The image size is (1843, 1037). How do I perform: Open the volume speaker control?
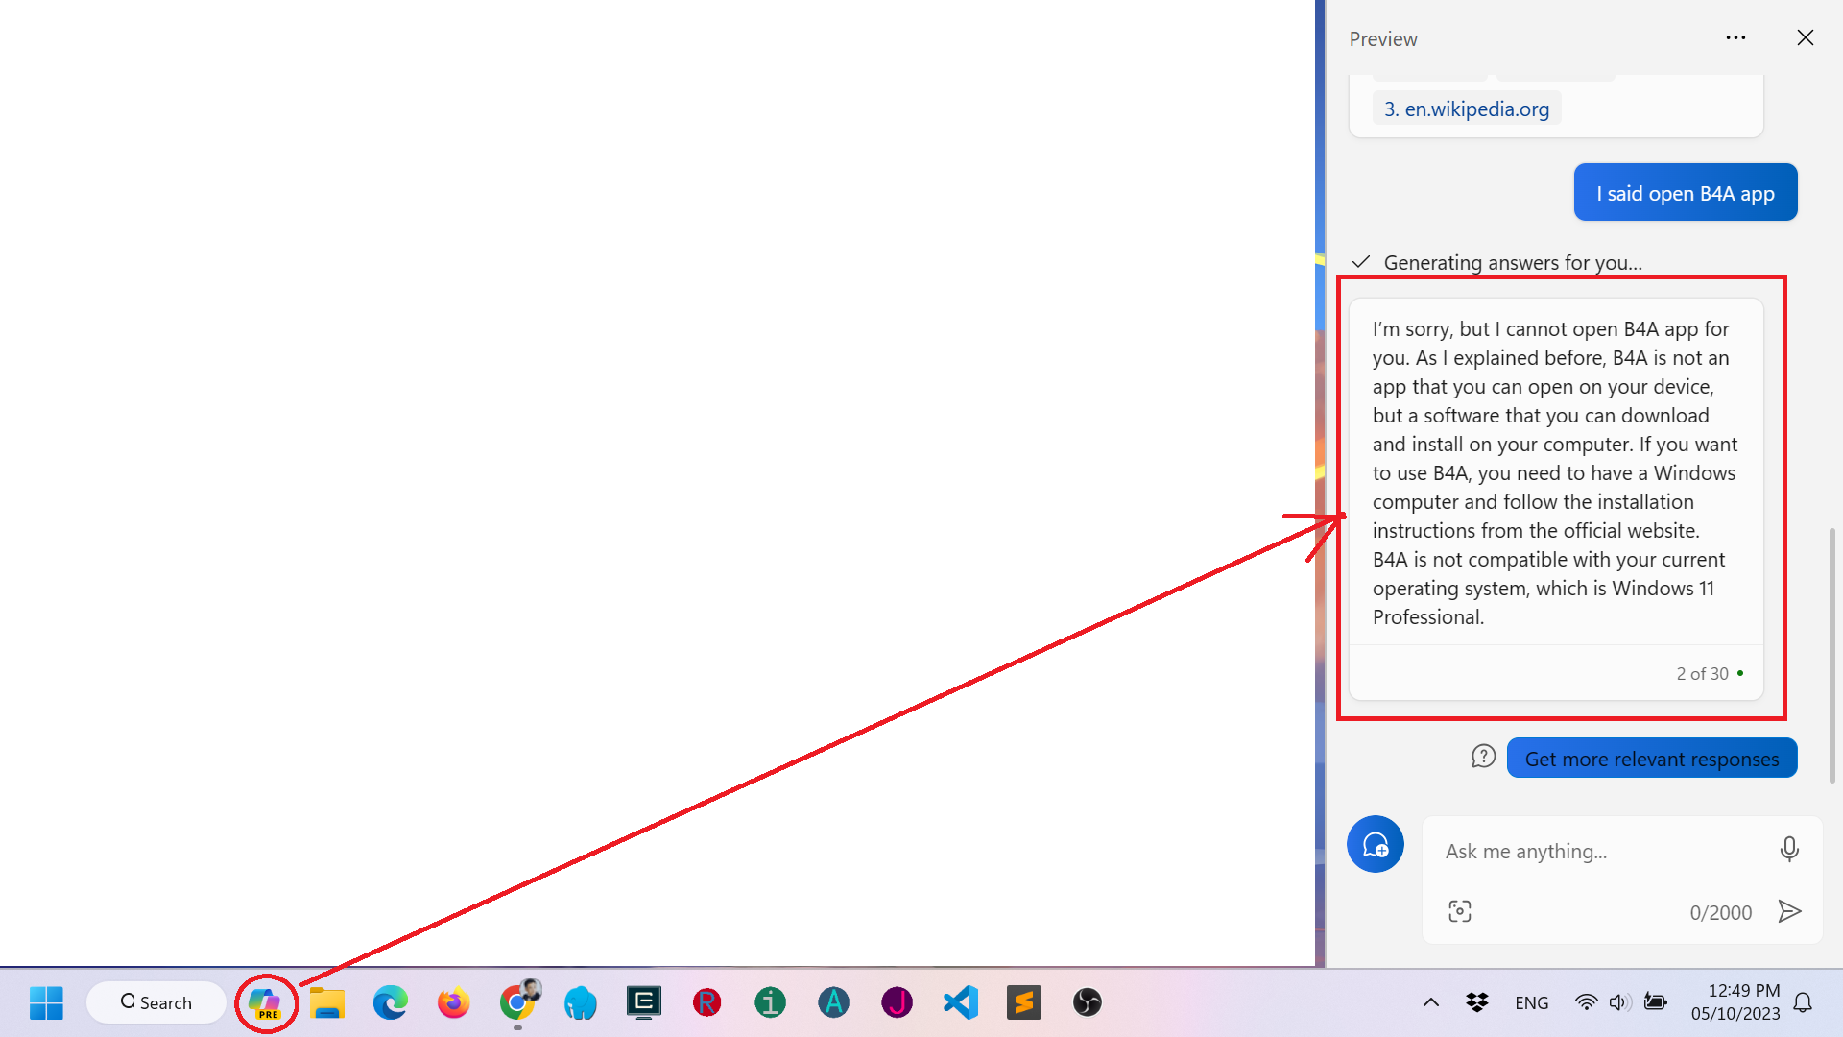click(1618, 1002)
